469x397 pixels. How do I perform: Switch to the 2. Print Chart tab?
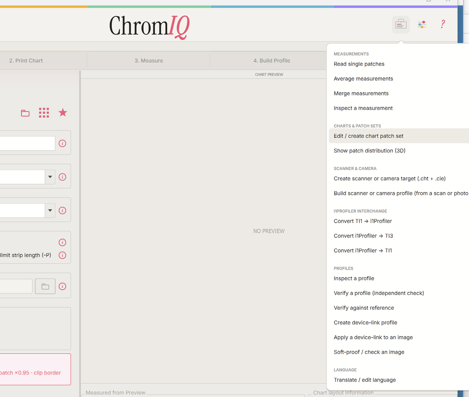point(26,61)
